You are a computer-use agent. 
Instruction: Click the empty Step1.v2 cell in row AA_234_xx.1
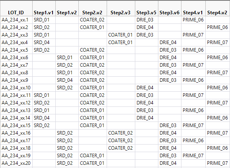pyautogui.click(x=67, y=20)
